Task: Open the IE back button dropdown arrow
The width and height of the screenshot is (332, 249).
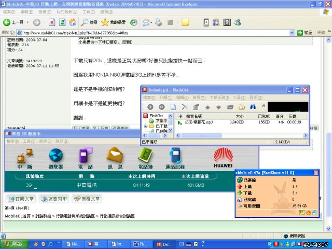Action: pos(27,22)
